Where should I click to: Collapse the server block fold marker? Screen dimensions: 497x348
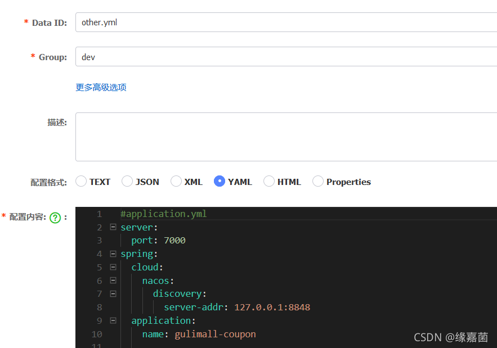(113, 227)
